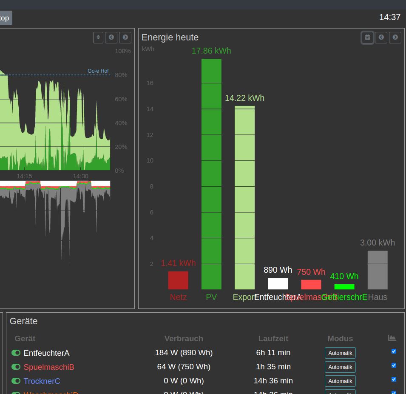The width and height of the screenshot is (406, 394).
Task: Click the red Netz energy bar
Action: point(178,280)
